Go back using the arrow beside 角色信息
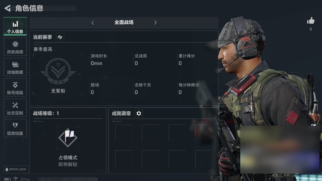Screen dimensions: 322x181 pos(8,8)
